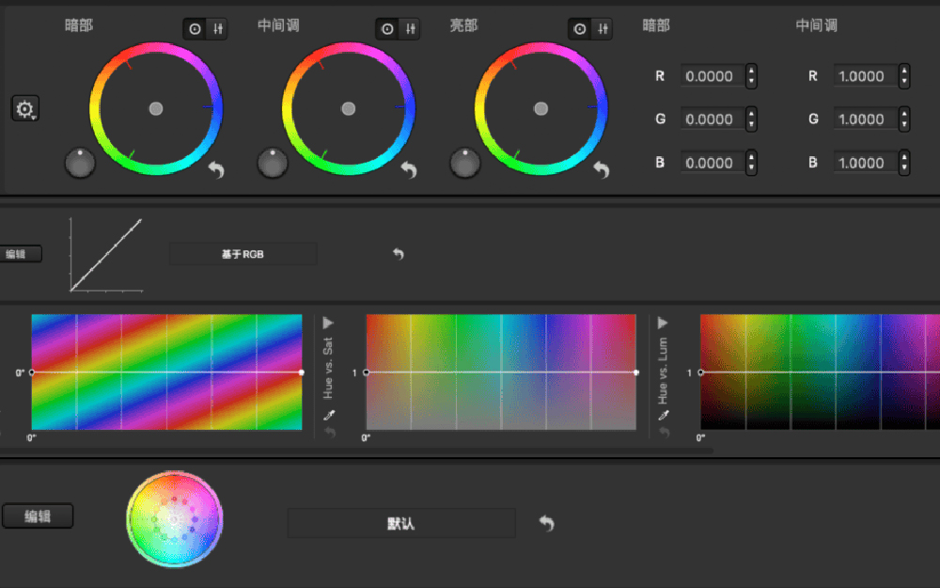The width and height of the screenshot is (940, 588).
Task: Reset the 中间调 midtones color wheel
Action: [x=409, y=170]
